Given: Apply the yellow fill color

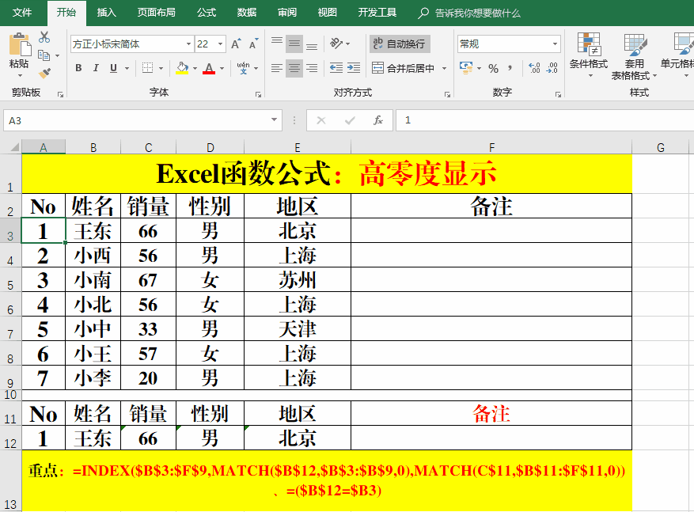Looking at the screenshot, I should coord(182,68).
